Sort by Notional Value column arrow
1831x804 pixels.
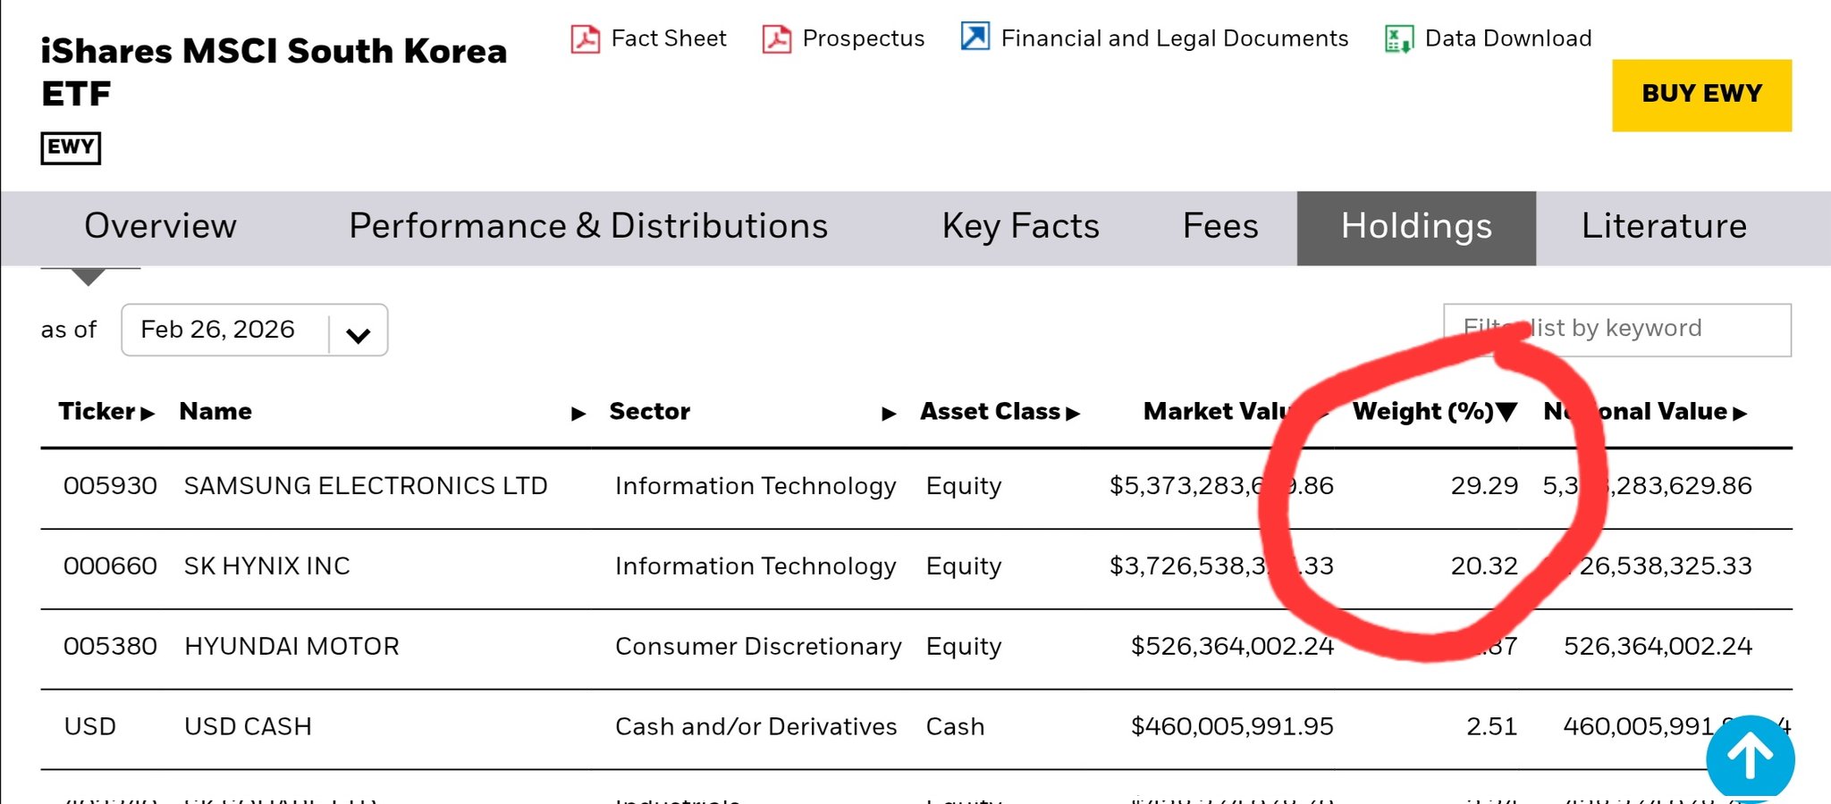click(x=1740, y=414)
